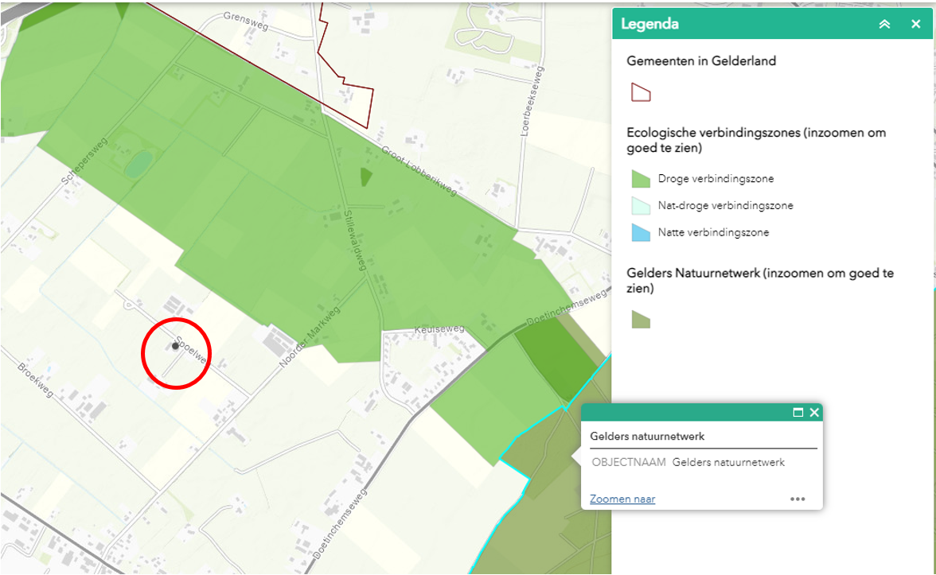Screen dimensions: 936x575
Task: Click the small pond near Schepersweg
Action: 138,165
